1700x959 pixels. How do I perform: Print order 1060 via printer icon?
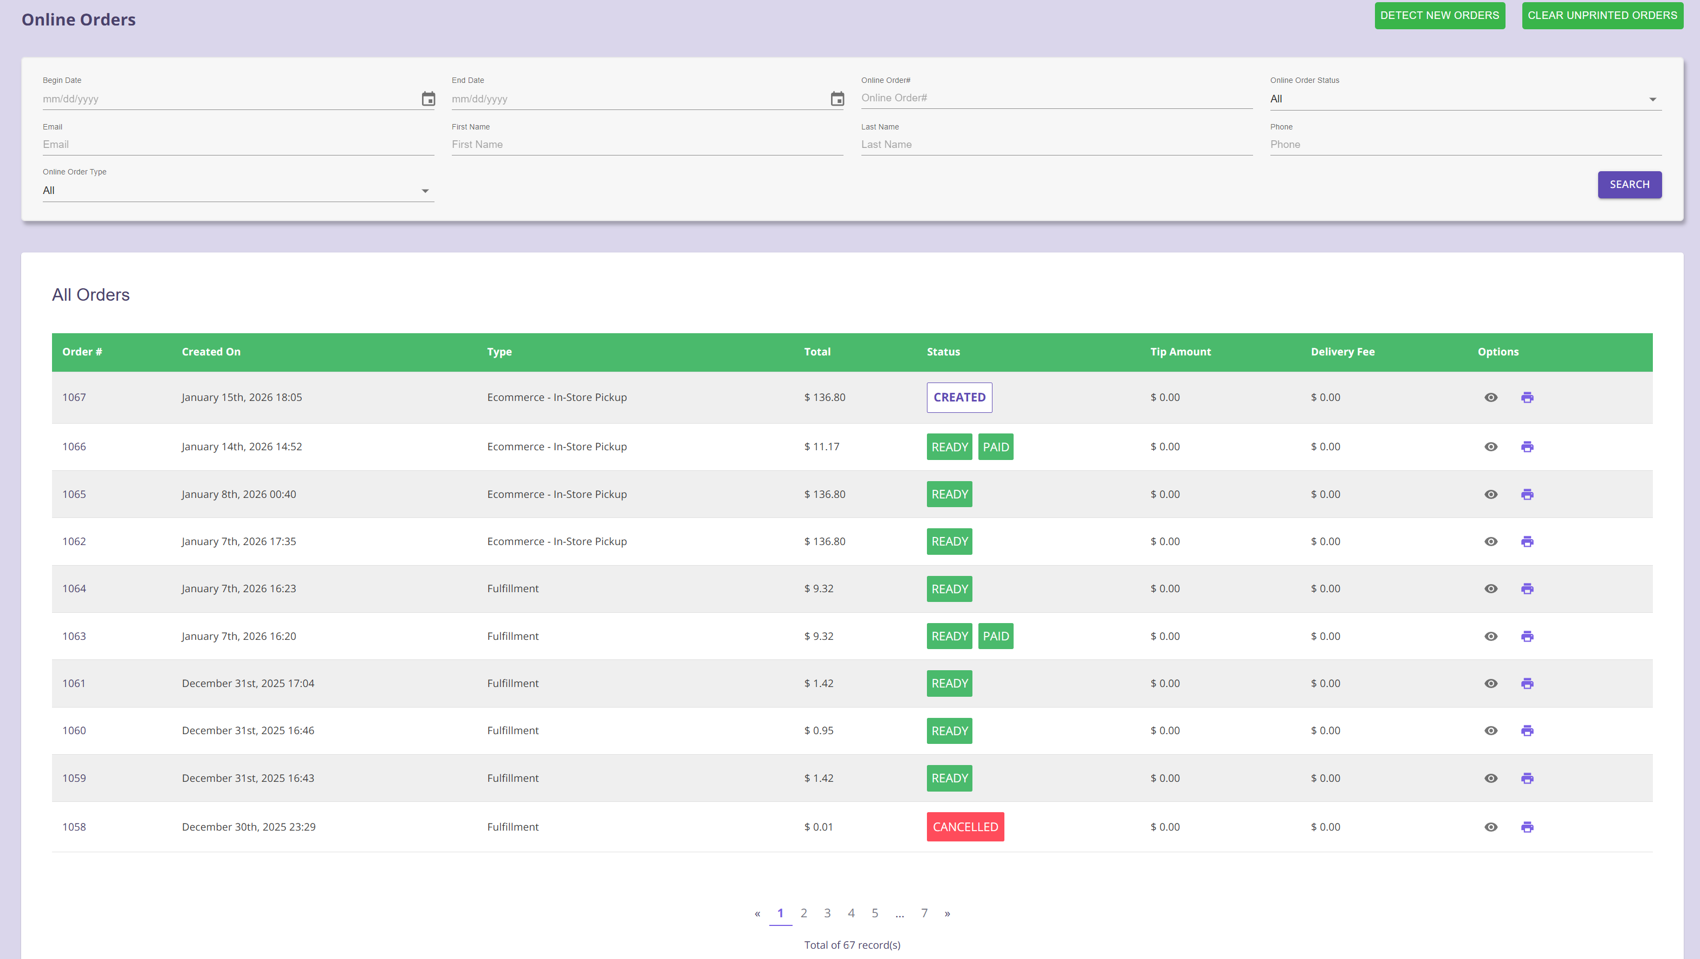pos(1527,731)
